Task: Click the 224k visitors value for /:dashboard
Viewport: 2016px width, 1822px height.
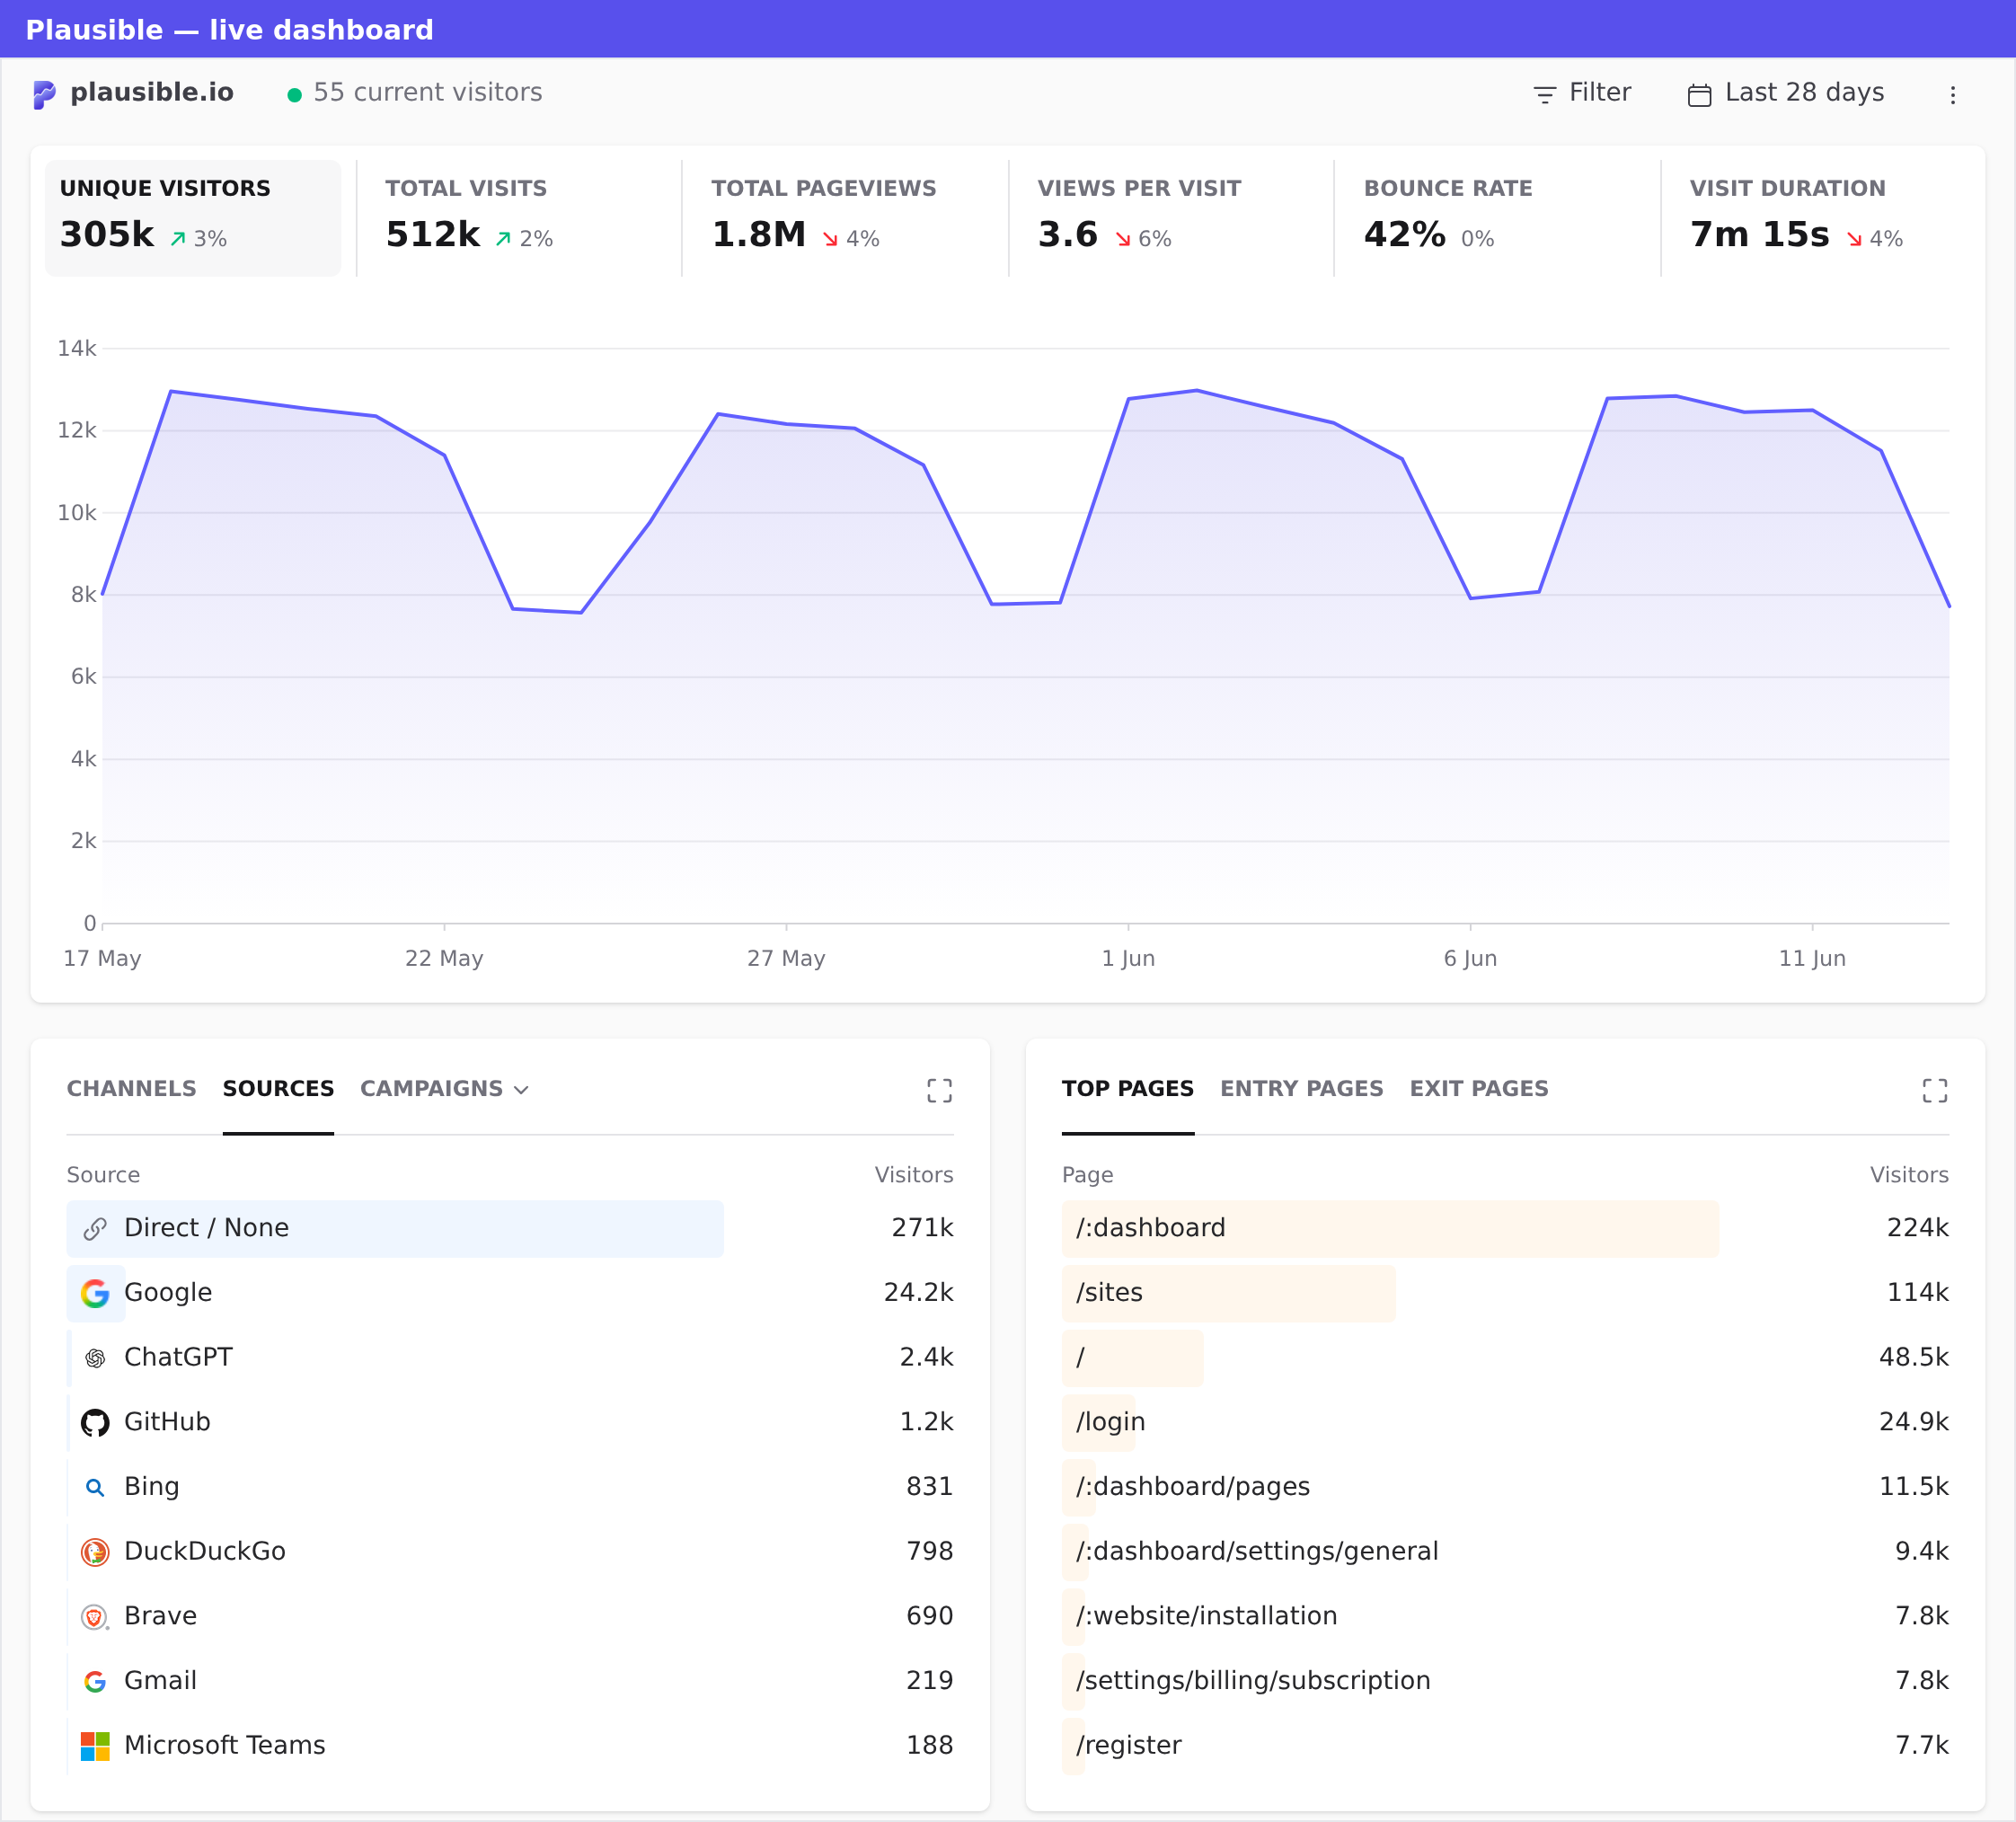Action: tap(1917, 1228)
